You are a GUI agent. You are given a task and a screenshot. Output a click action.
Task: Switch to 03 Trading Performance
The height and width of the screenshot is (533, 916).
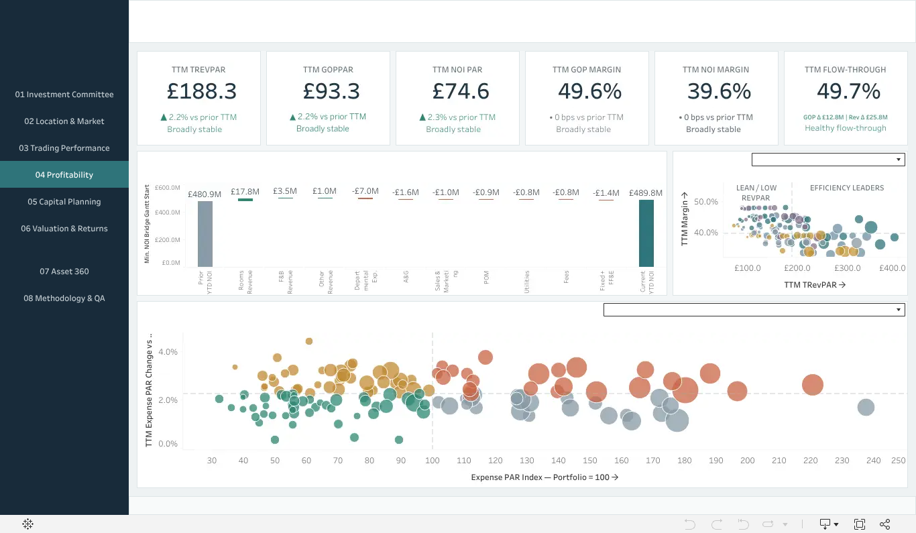pyautogui.click(x=64, y=148)
